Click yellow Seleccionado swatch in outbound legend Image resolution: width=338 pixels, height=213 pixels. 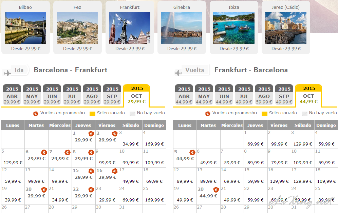(x=93, y=114)
